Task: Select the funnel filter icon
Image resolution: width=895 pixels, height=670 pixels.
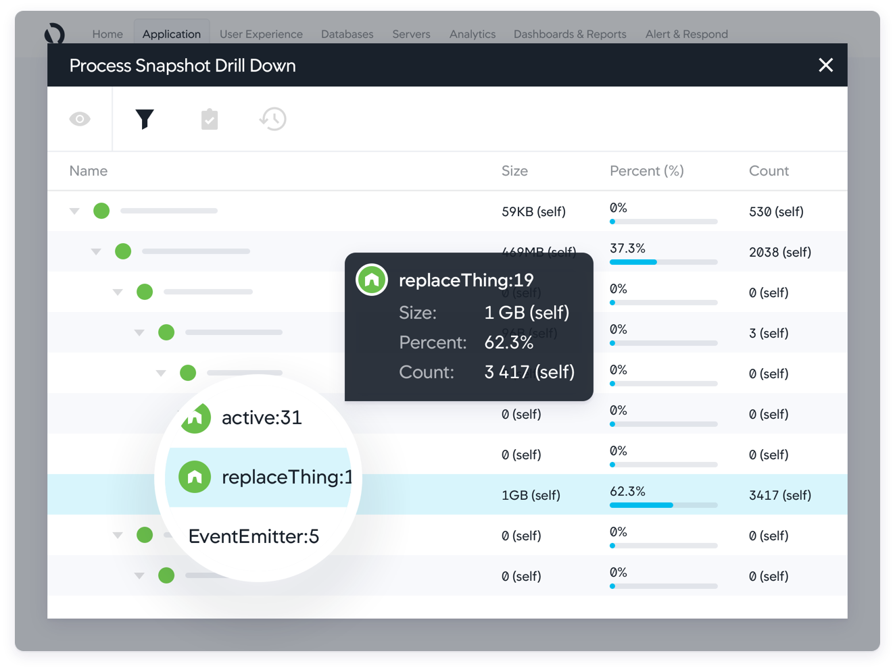Action: coord(145,119)
